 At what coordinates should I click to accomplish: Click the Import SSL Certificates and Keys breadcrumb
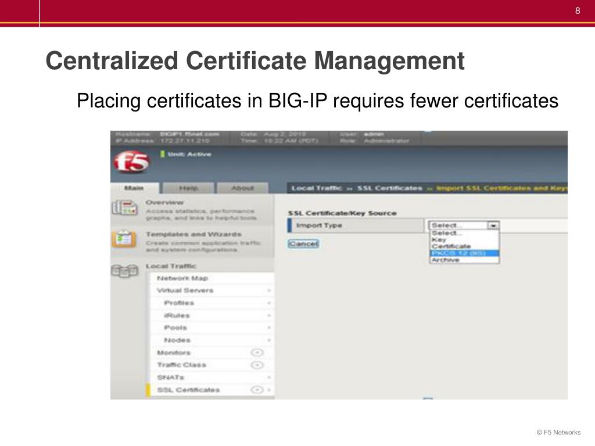[x=501, y=188]
